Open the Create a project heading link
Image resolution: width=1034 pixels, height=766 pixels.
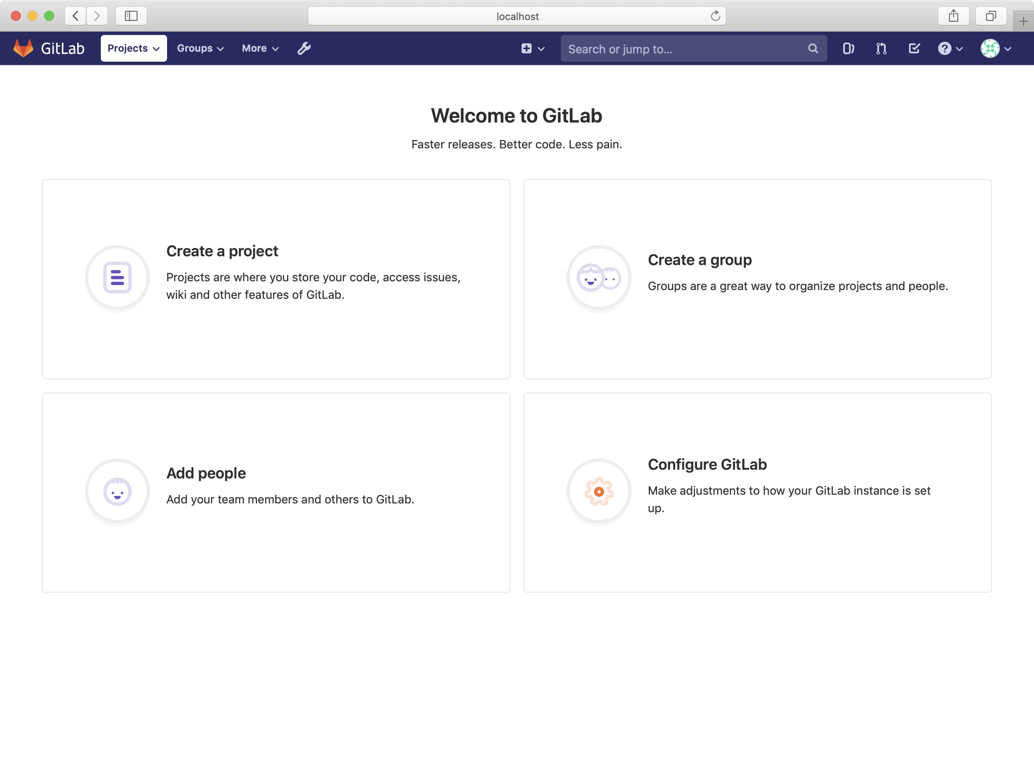coord(222,251)
